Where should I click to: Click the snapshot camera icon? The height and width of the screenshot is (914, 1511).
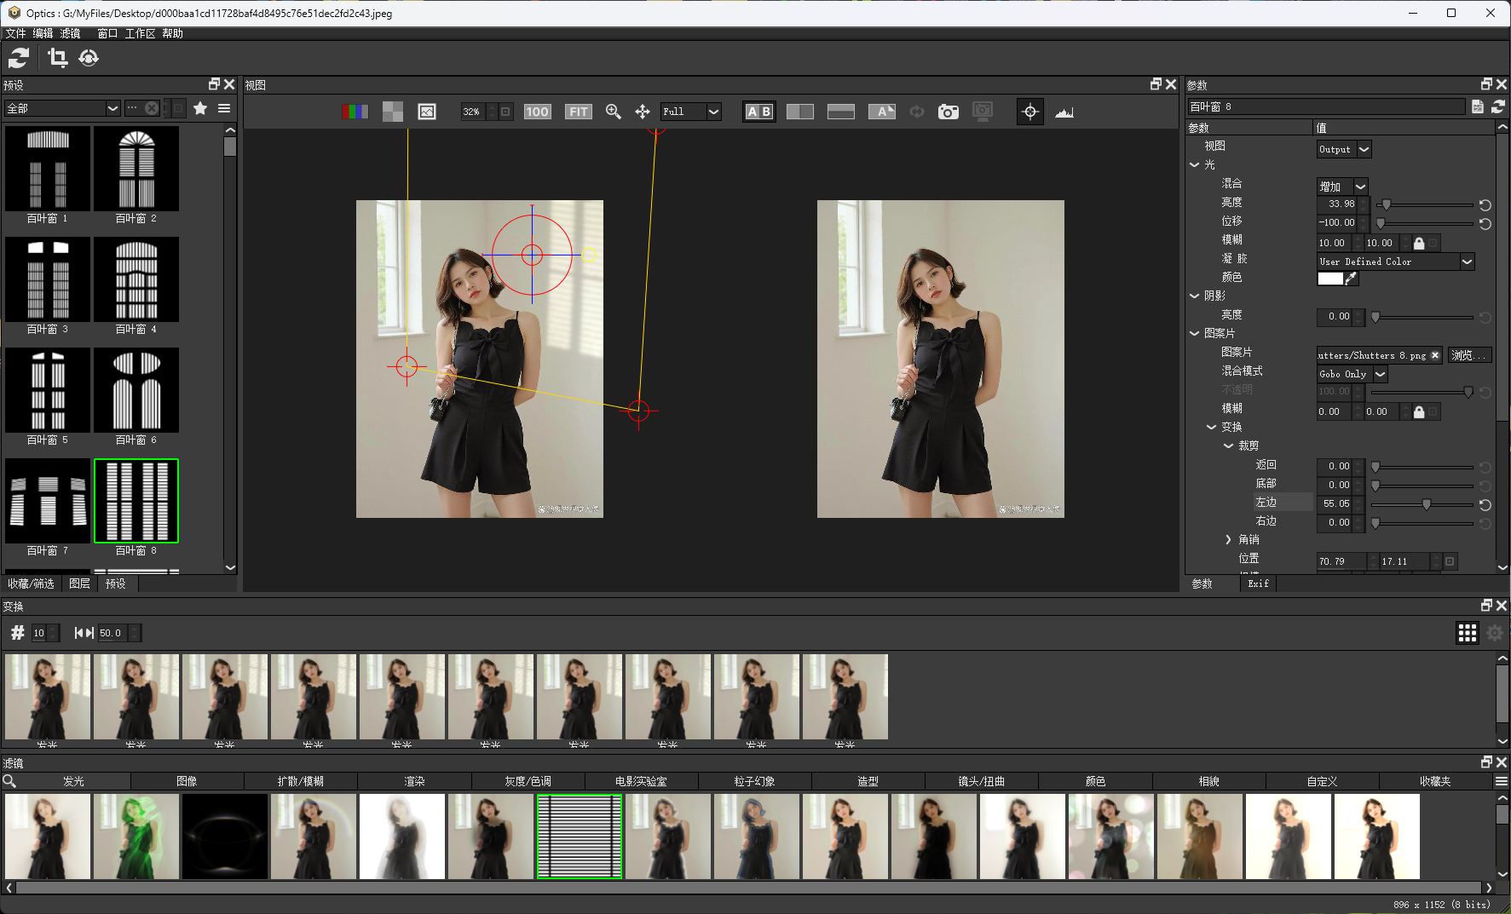[x=948, y=112]
